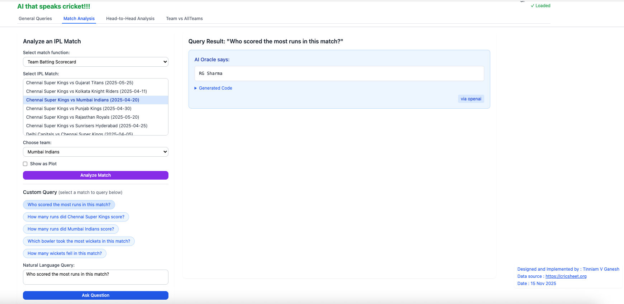Click 'Which bowler took the most wickets' chip

click(x=79, y=241)
